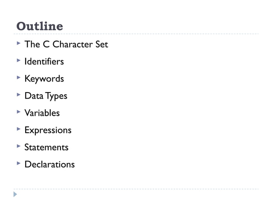Click the arrow bullet before Keywords
Viewport: 272px width, 204px height.
[x=19, y=77]
